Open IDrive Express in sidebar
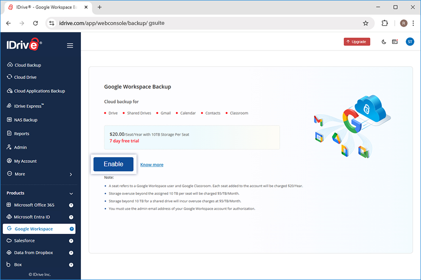This screenshot has height=280, width=421. (x=25, y=106)
